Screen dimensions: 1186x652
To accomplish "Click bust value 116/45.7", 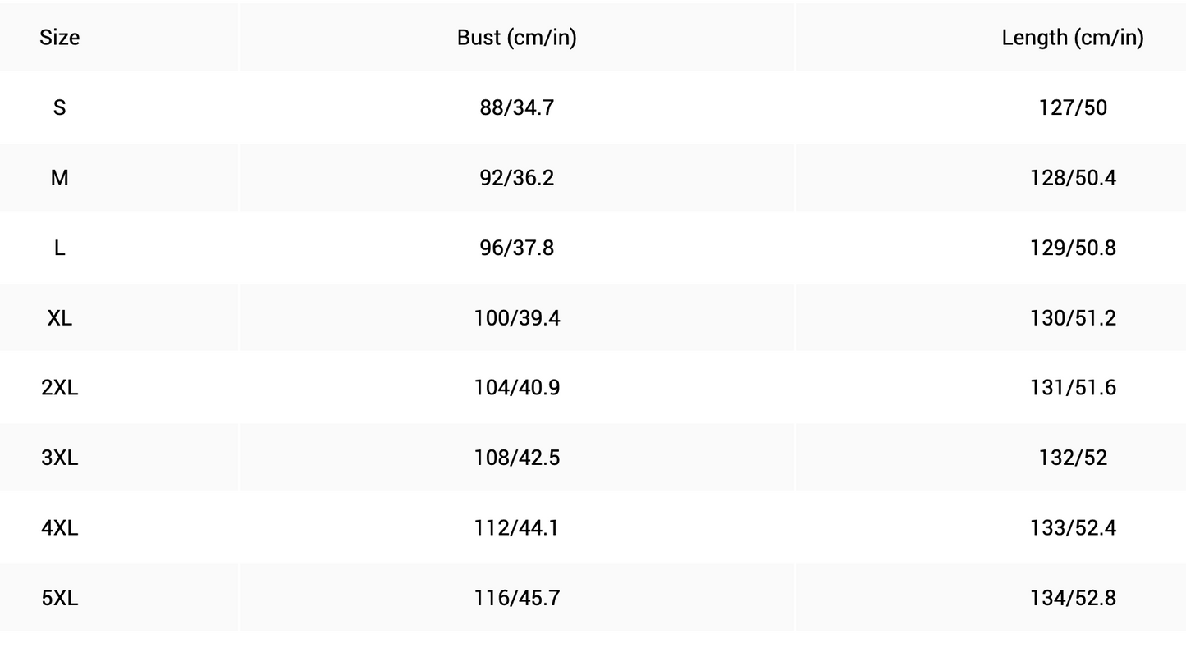I will click(x=516, y=598).
